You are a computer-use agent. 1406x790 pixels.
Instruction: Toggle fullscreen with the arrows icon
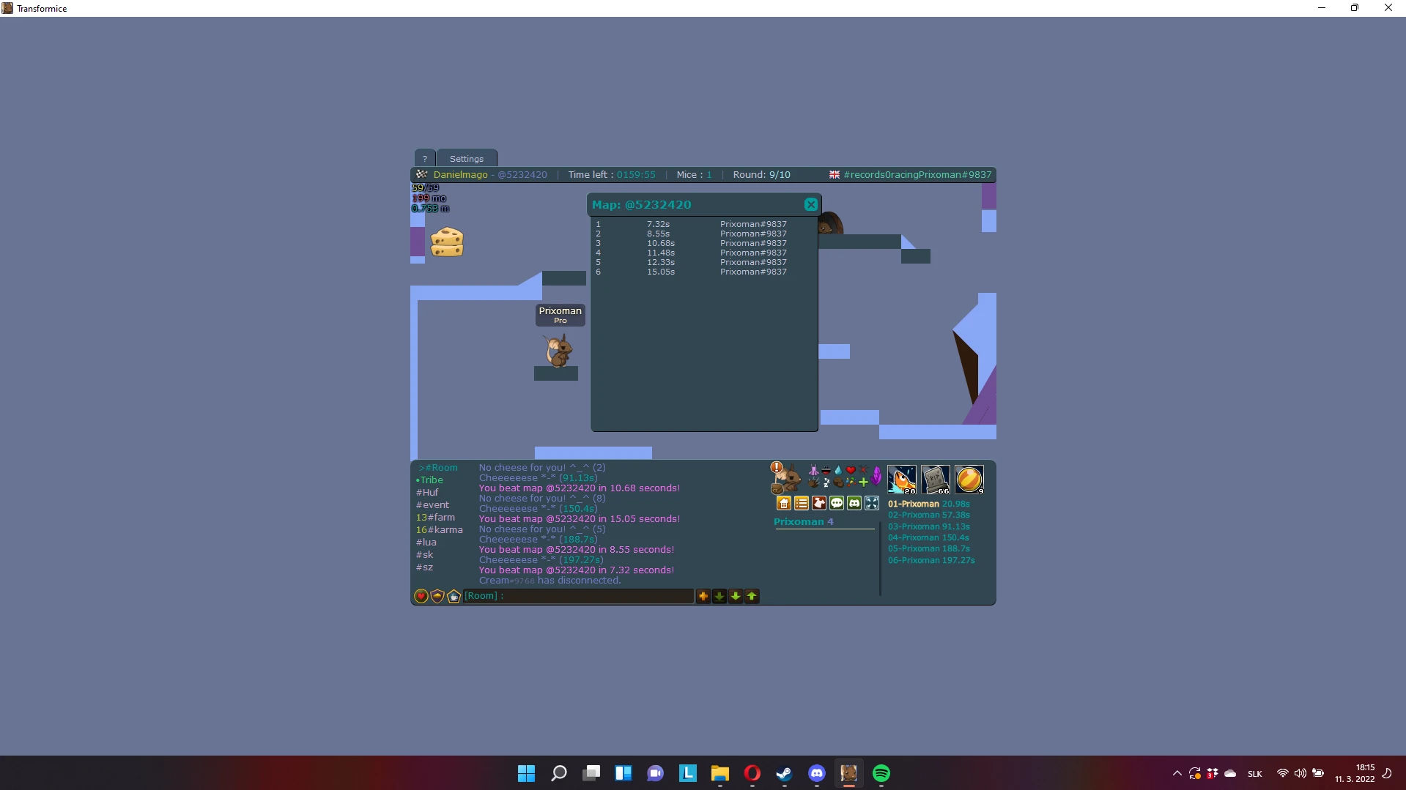click(872, 503)
